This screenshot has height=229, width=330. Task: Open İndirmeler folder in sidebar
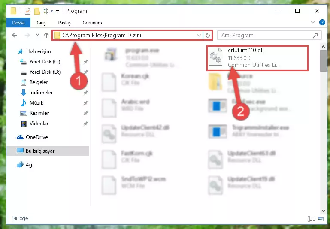tap(36, 93)
